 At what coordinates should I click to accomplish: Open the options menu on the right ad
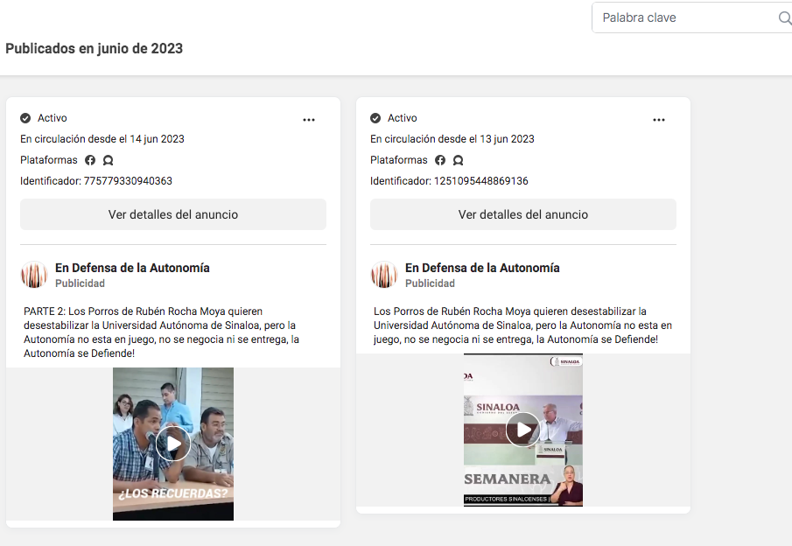click(x=659, y=119)
